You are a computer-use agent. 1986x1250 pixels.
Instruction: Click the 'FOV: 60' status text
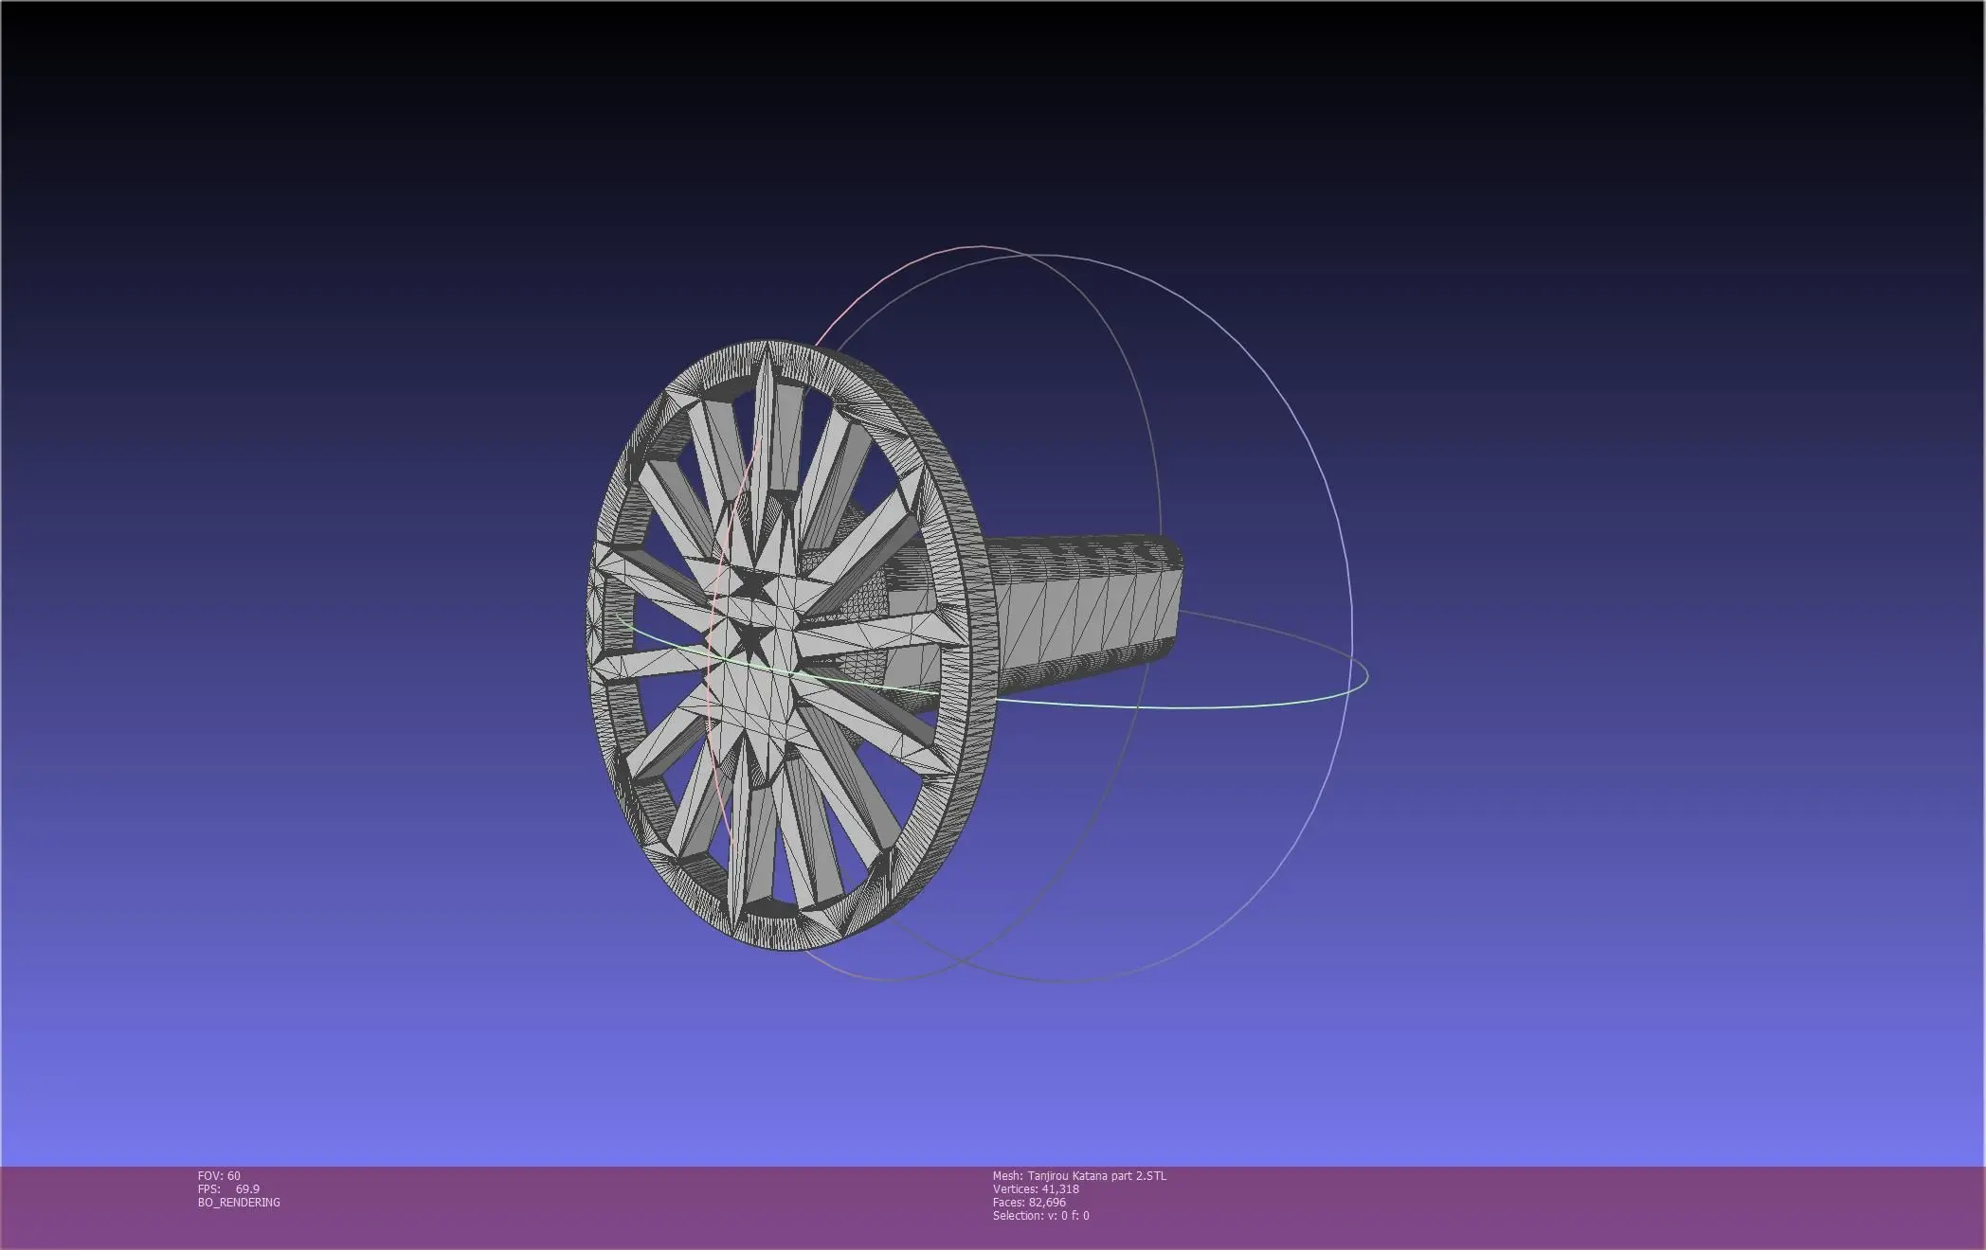point(219,1176)
